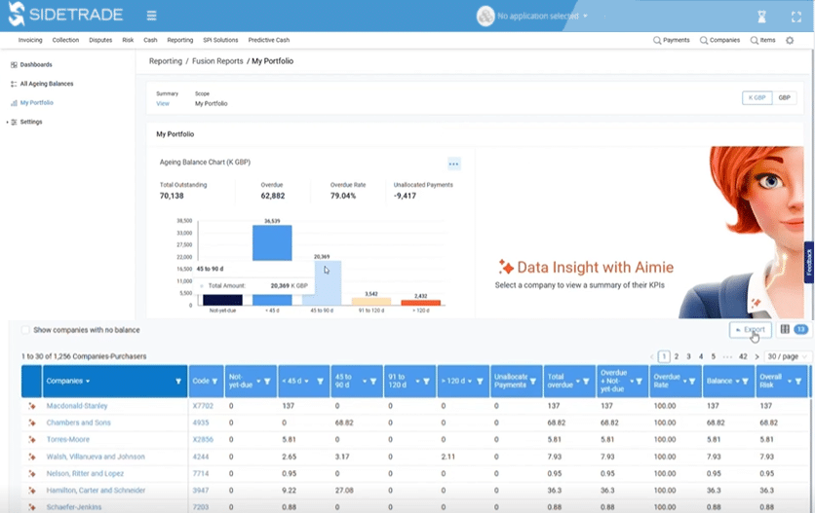Click the Aimie sparkle icon for Macdonald-Stanley

[32, 406]
